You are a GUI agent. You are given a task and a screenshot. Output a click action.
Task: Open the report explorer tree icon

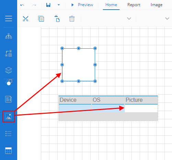pos(9,36)
